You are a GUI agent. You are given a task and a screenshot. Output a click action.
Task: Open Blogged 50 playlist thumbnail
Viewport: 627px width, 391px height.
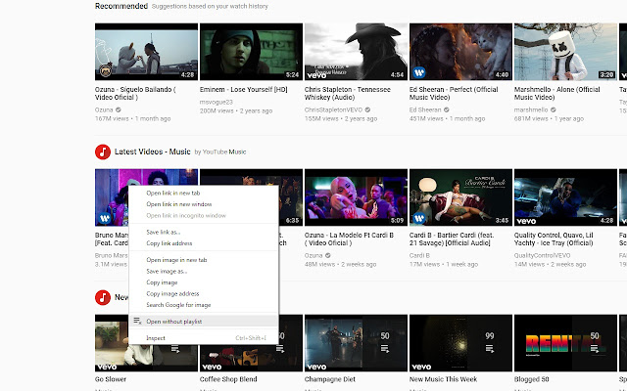[x=565, y=343]
